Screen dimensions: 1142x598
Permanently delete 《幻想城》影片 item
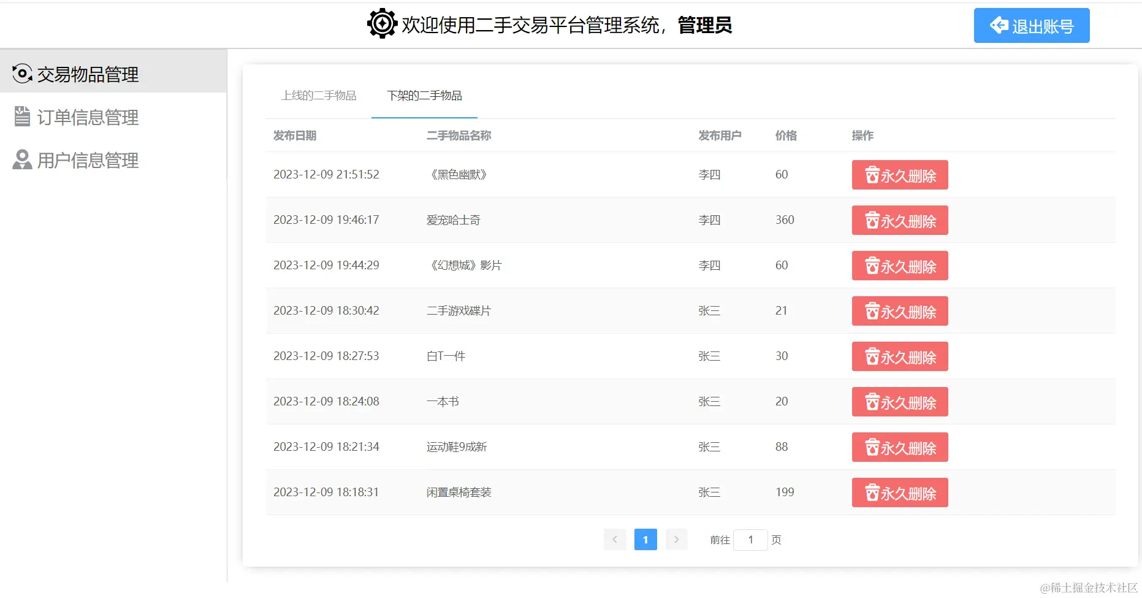coord(900,266)
